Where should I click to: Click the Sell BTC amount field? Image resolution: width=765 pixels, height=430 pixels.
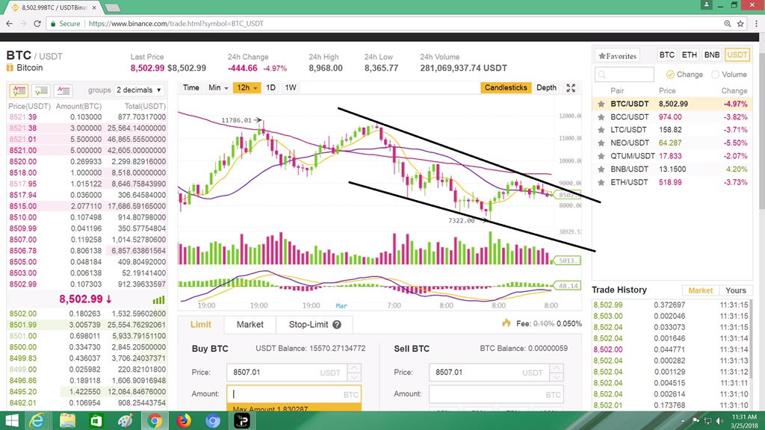tap(496, 394)
